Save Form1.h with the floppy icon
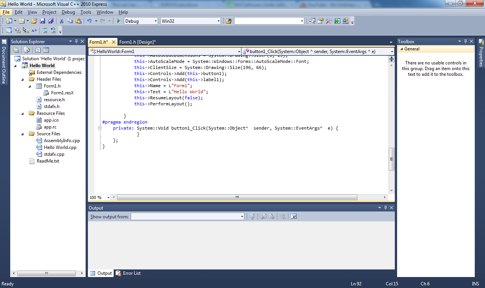Viewport: 485px width, 288px height. (x=42, y=21)
